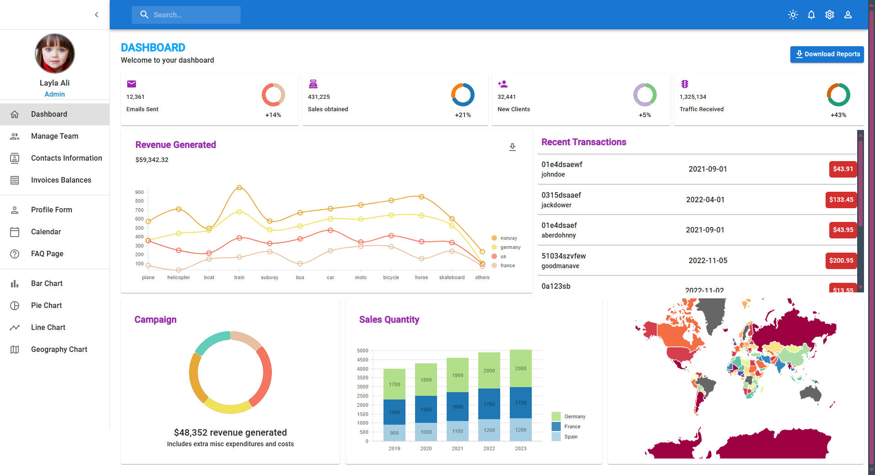Open user account person icon
The image size is (875, 475).
click(848, 15)
